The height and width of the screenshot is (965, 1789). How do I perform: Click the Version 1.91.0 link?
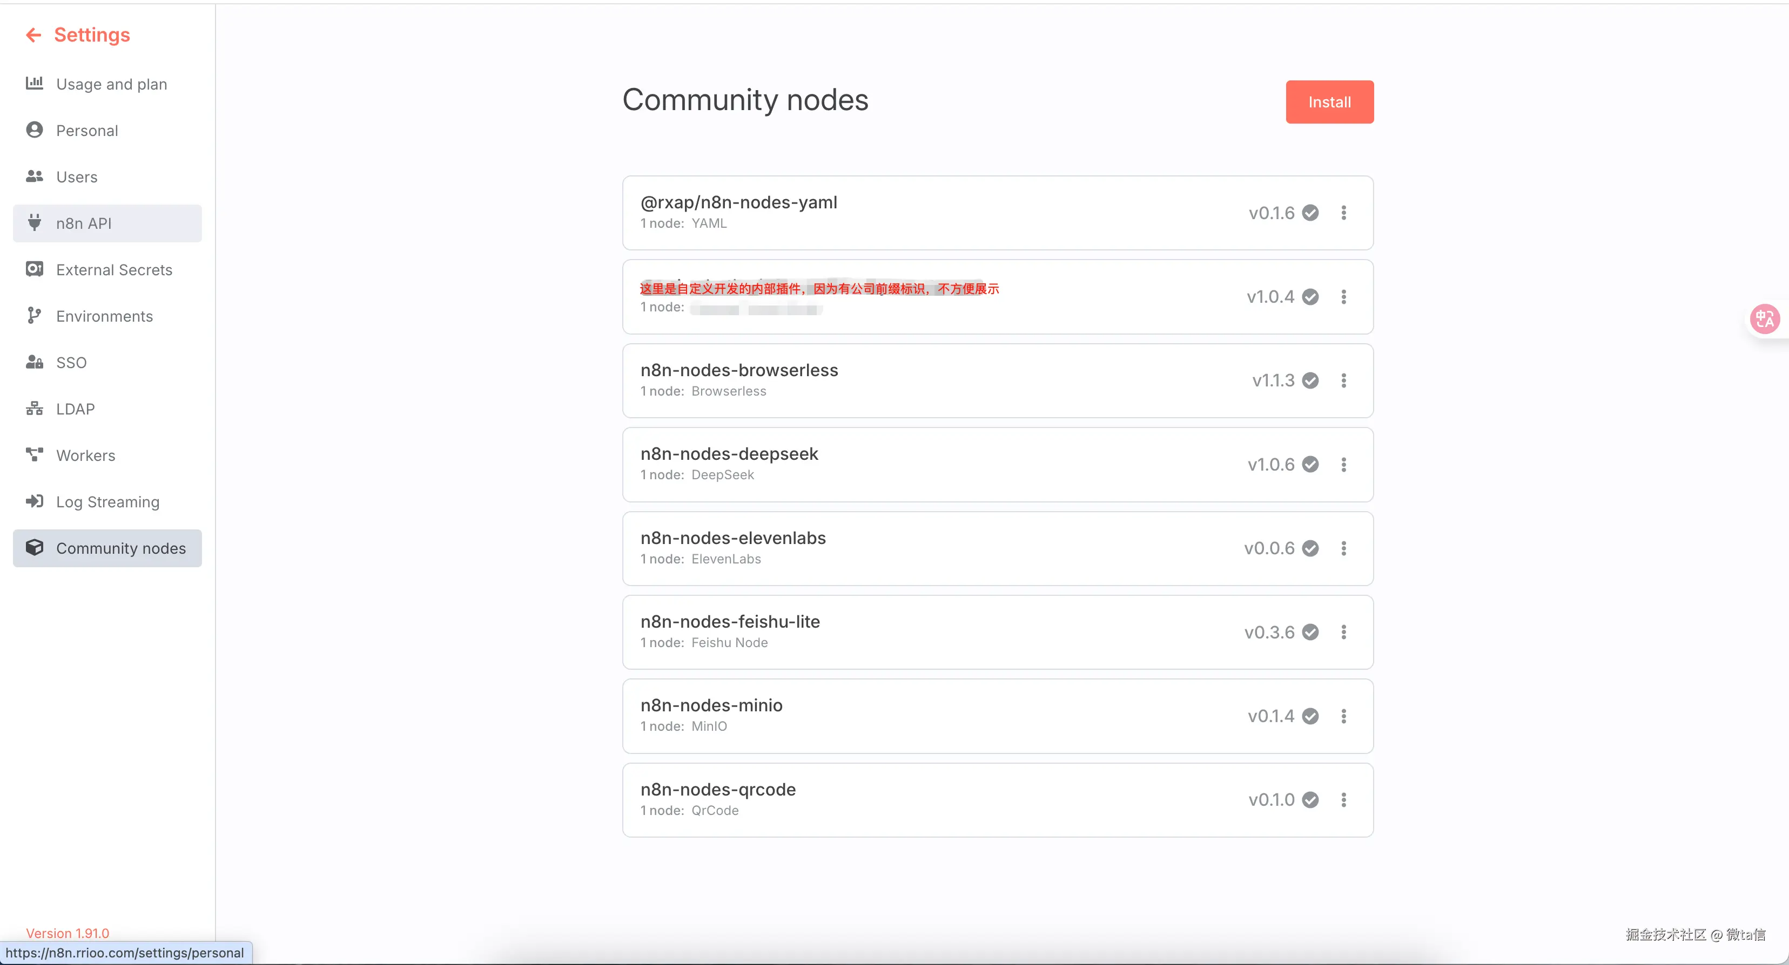click(x=68, y=933)
